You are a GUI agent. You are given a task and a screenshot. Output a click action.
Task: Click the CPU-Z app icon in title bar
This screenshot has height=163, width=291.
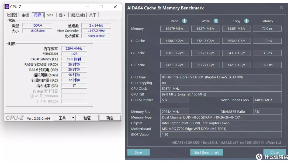click(x=7, y=7)
